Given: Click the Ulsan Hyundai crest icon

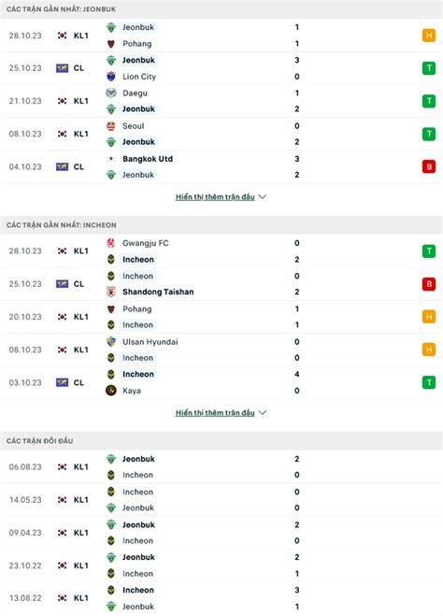Looking at the screenshot, I should 111,341.
